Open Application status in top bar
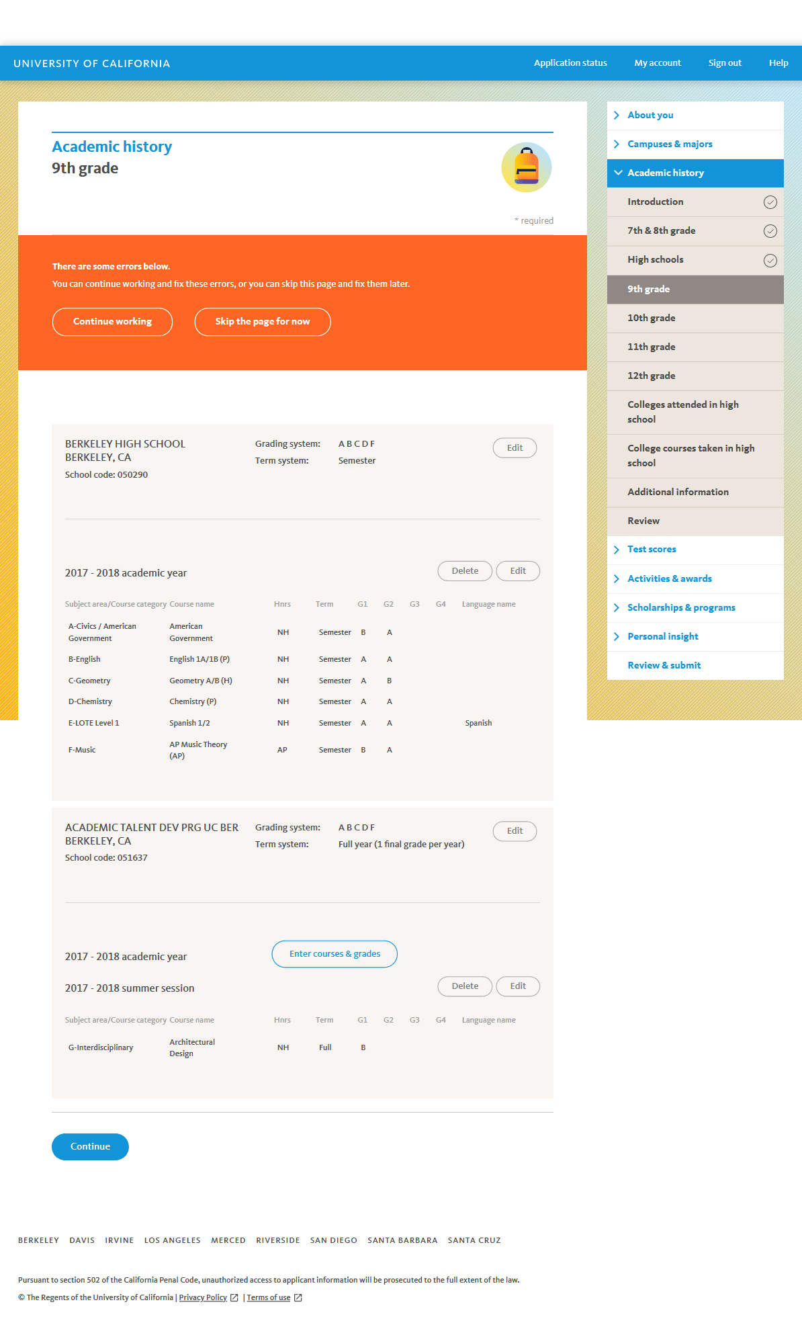 point(570,63)
